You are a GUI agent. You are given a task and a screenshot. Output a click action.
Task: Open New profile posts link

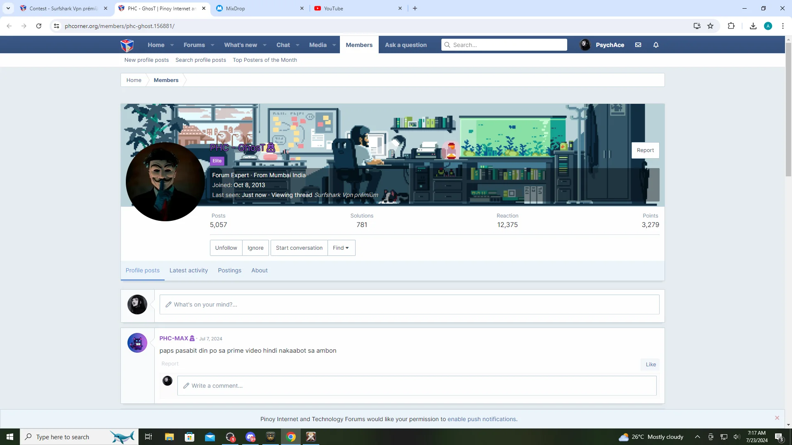tap(146, 60)
